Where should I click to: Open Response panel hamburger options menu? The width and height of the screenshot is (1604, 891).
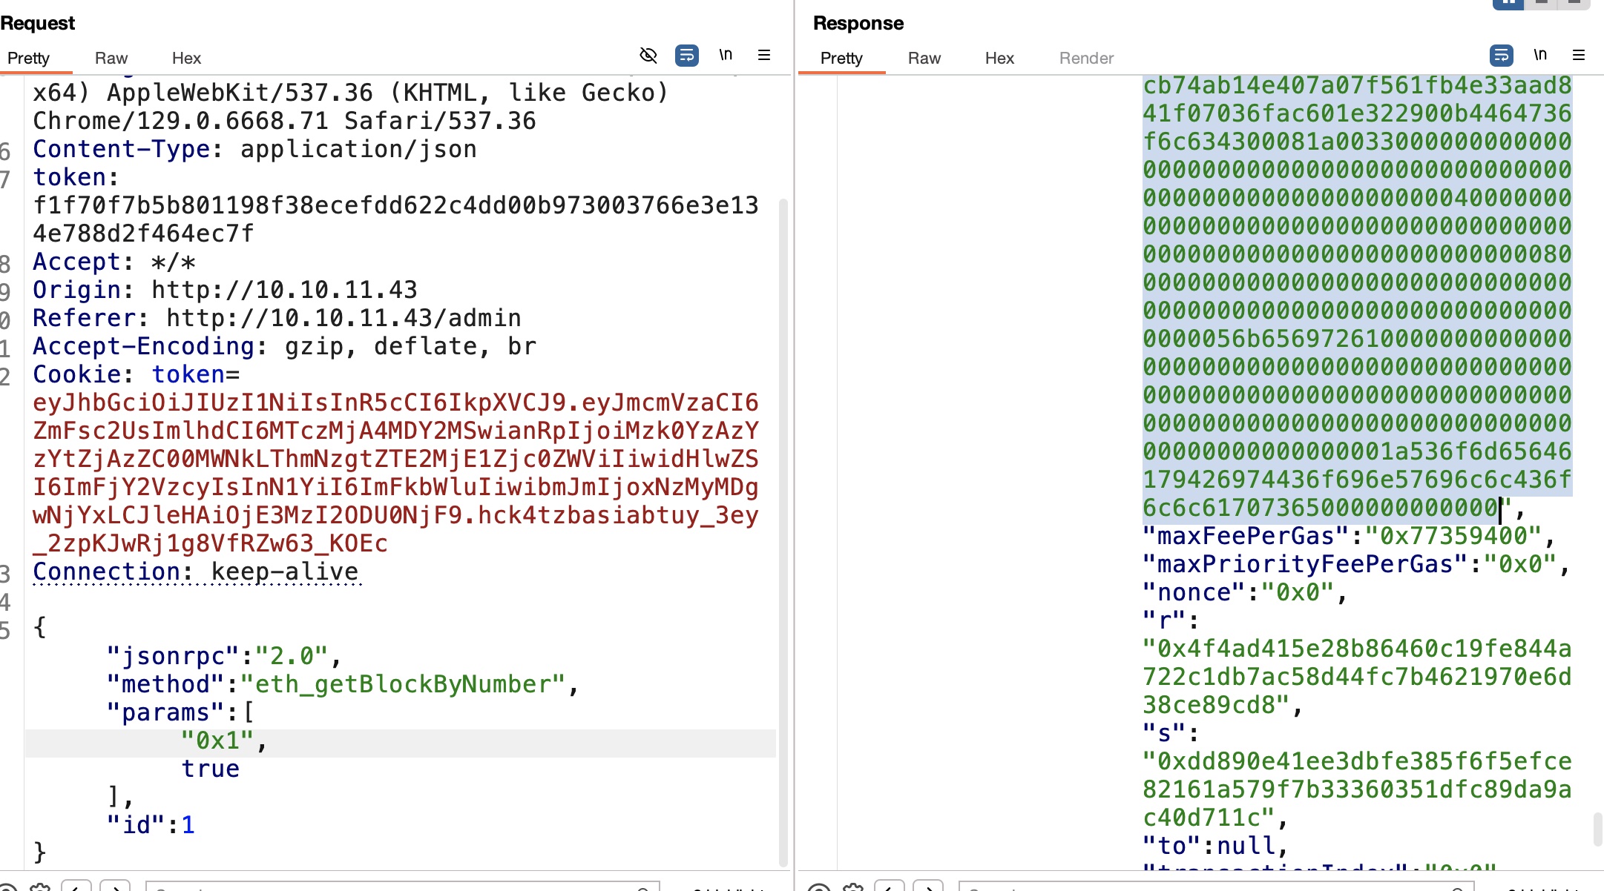pyautogui.click(x=1579, y=56)
